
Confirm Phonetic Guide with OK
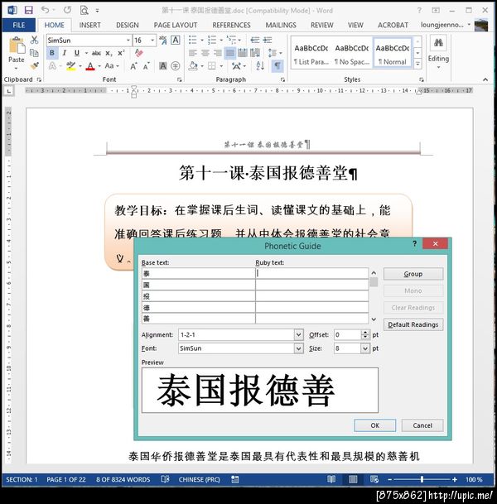point(374,425)
